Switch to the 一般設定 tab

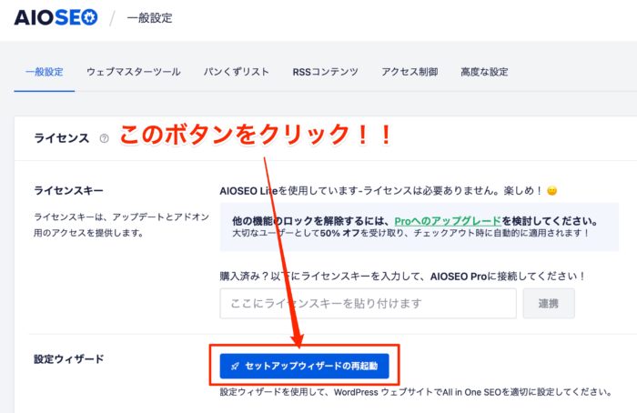[x=44, y=72]
